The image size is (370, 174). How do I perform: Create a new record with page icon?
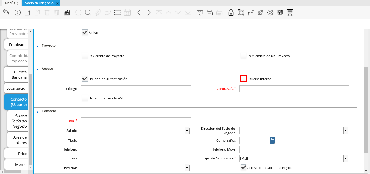[27, 12]
